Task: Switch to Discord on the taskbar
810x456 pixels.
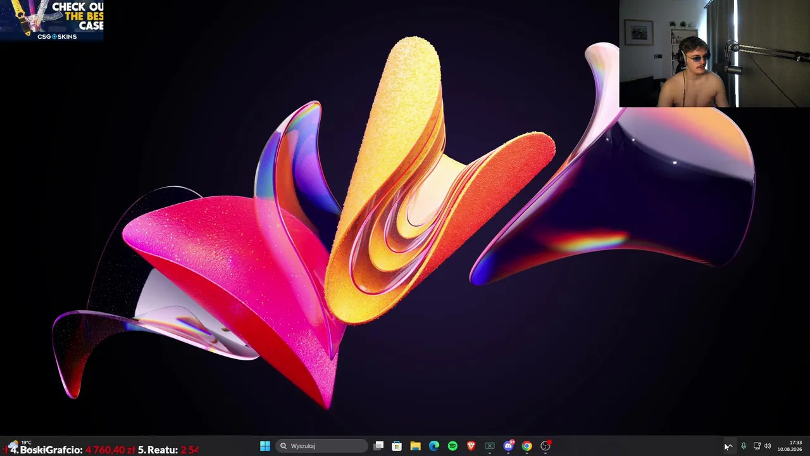Action: click(x=508, y=446)
